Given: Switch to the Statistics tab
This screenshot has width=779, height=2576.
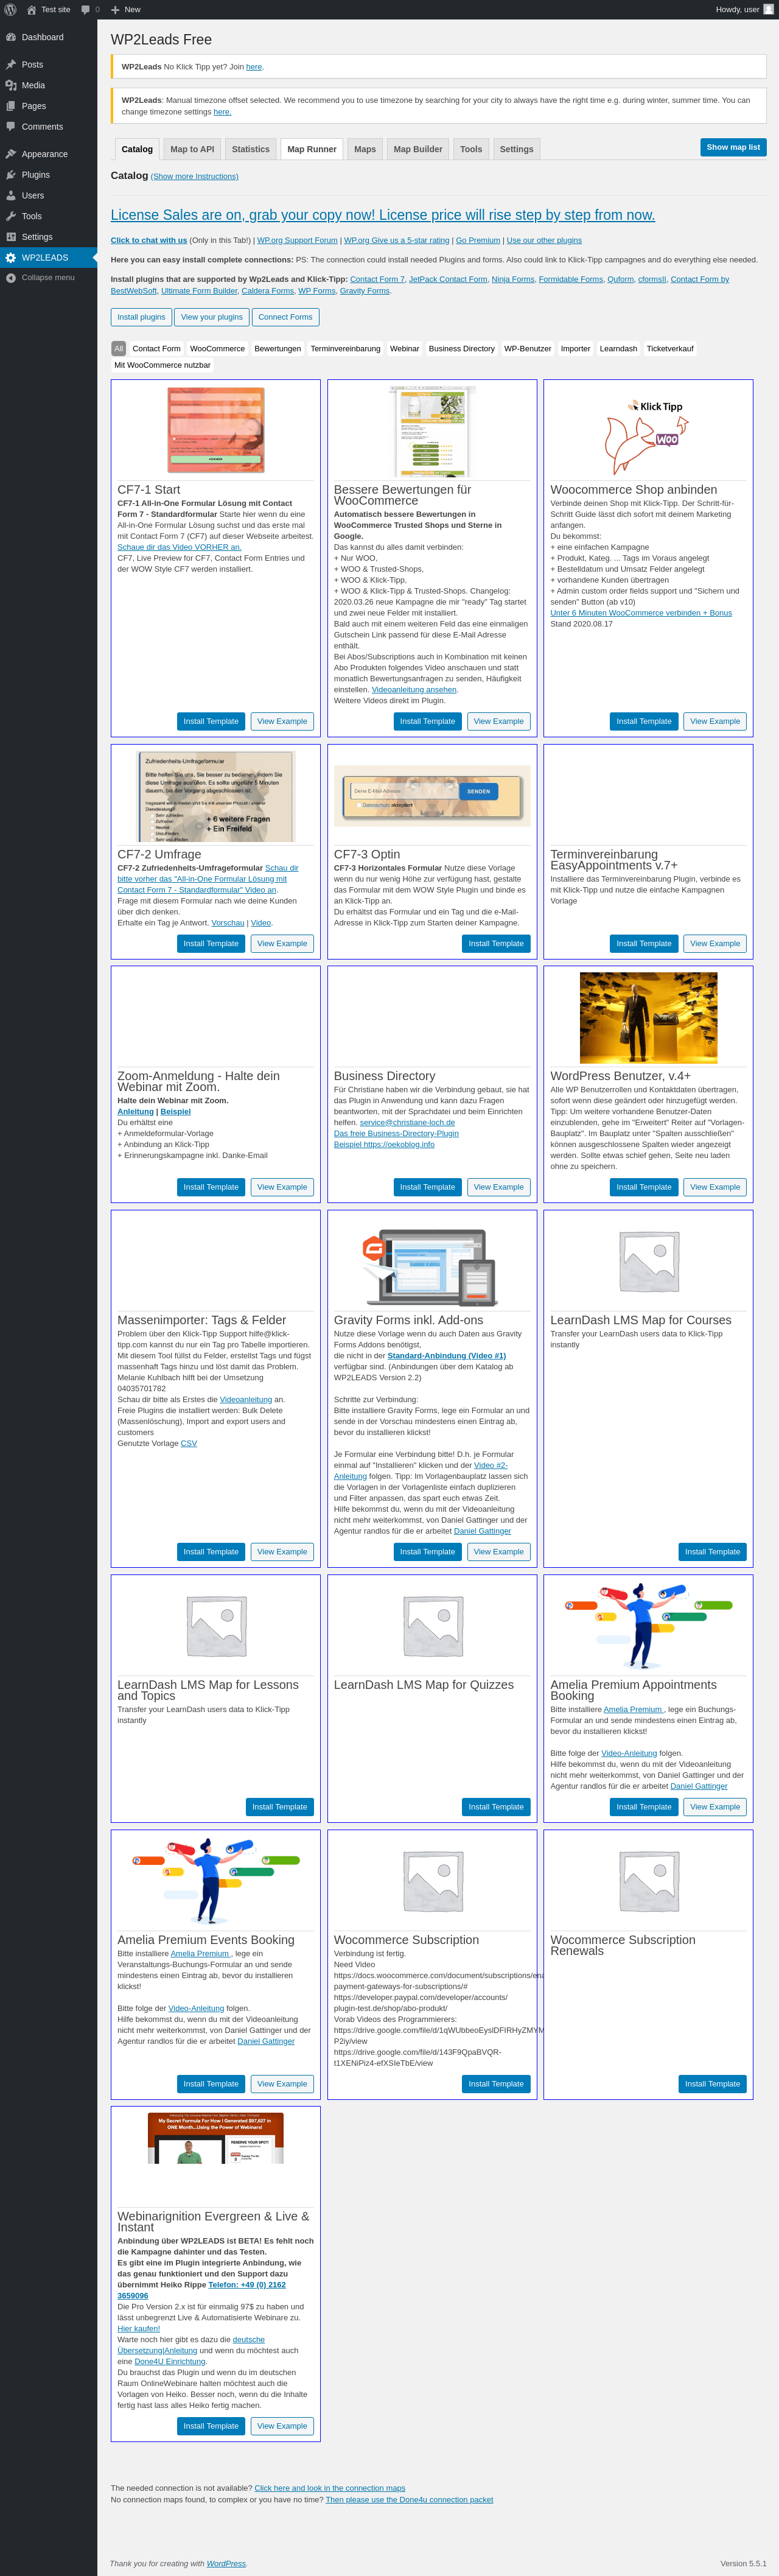Looking at the screenshot, I should pyautogui.click(x=251, y=149).
